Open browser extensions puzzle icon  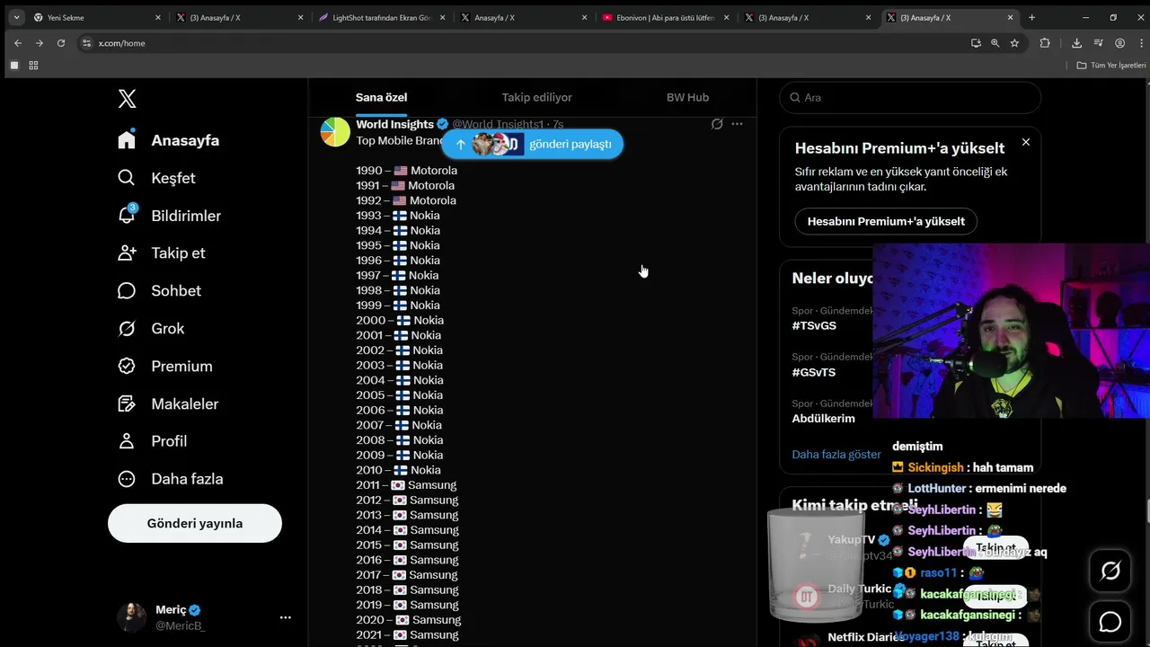1045,43
